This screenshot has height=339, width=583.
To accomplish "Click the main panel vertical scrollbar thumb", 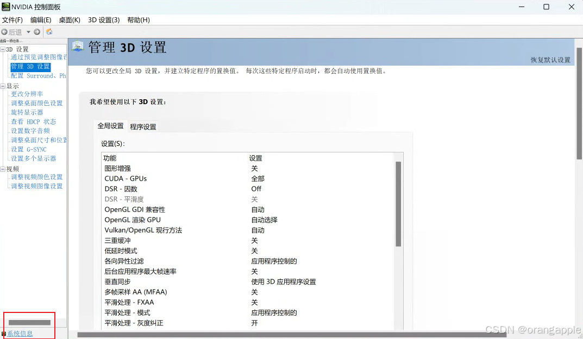I will click(x=579, y=103).
